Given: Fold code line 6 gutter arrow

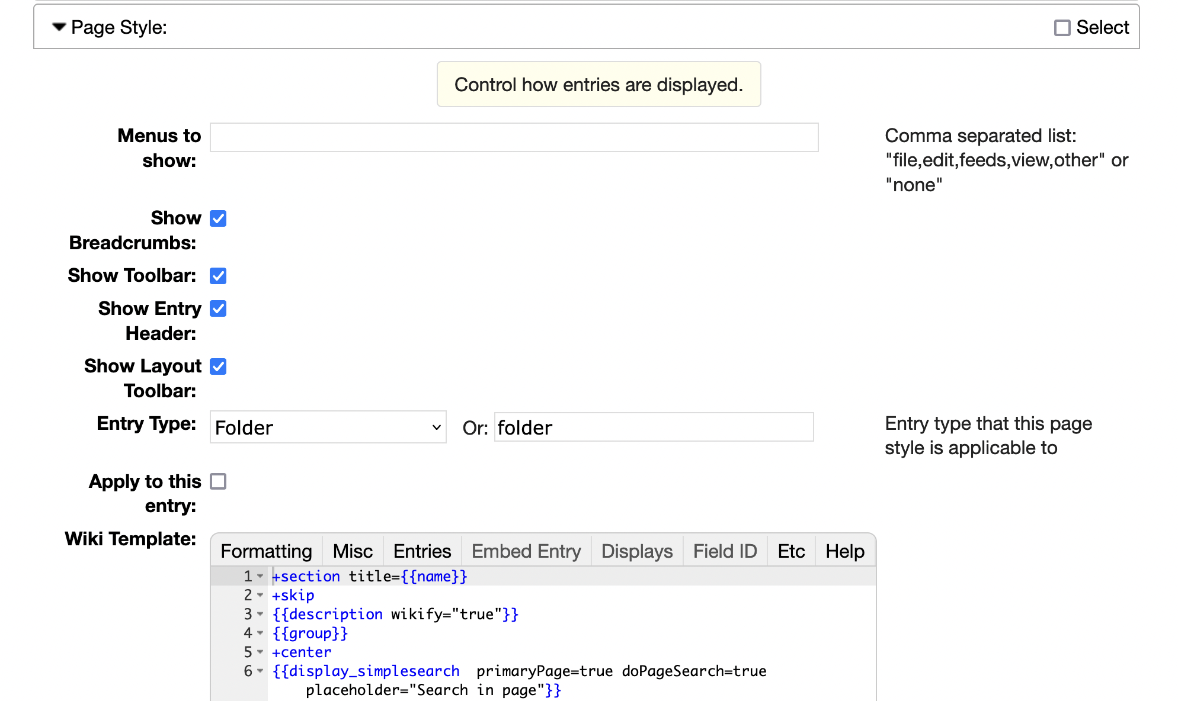Looking at the screenshot, I should coord(260,671).
